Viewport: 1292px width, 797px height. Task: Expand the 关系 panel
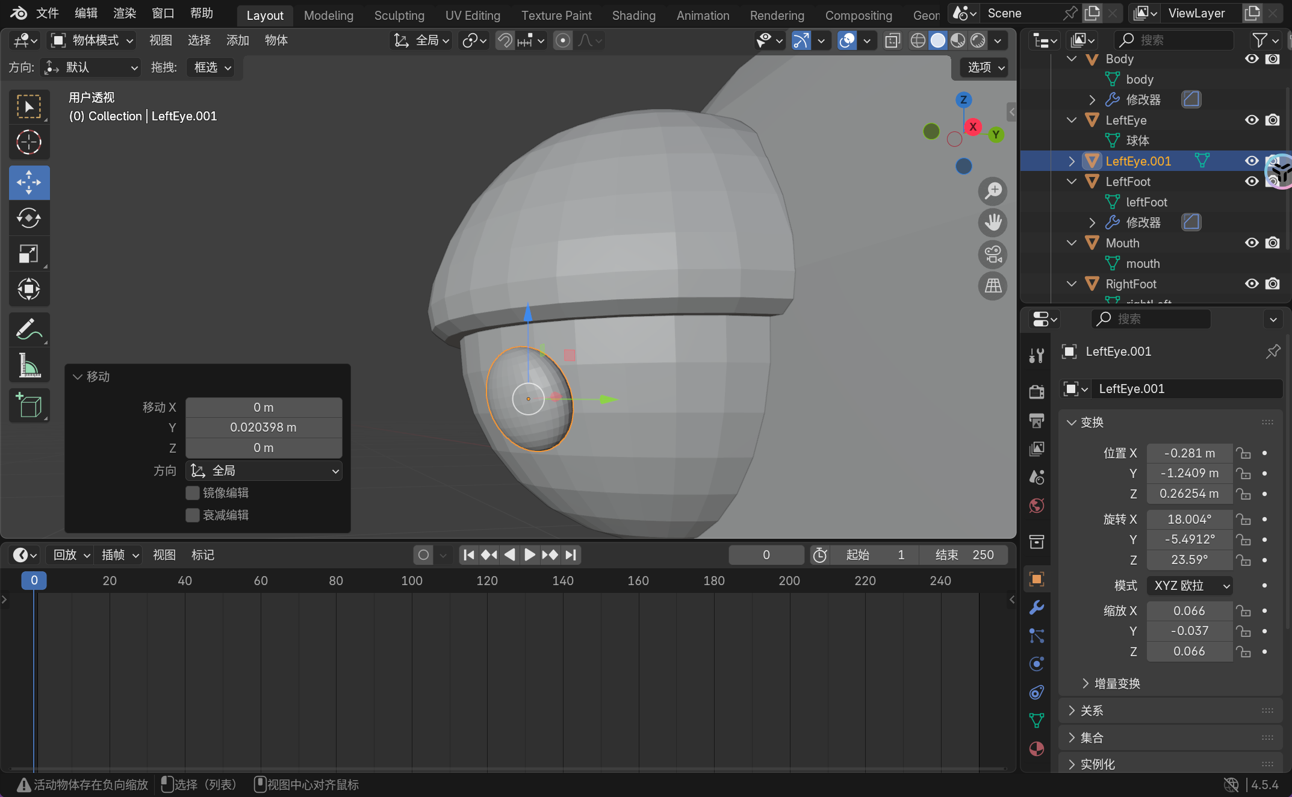(x=1091, y=710)
